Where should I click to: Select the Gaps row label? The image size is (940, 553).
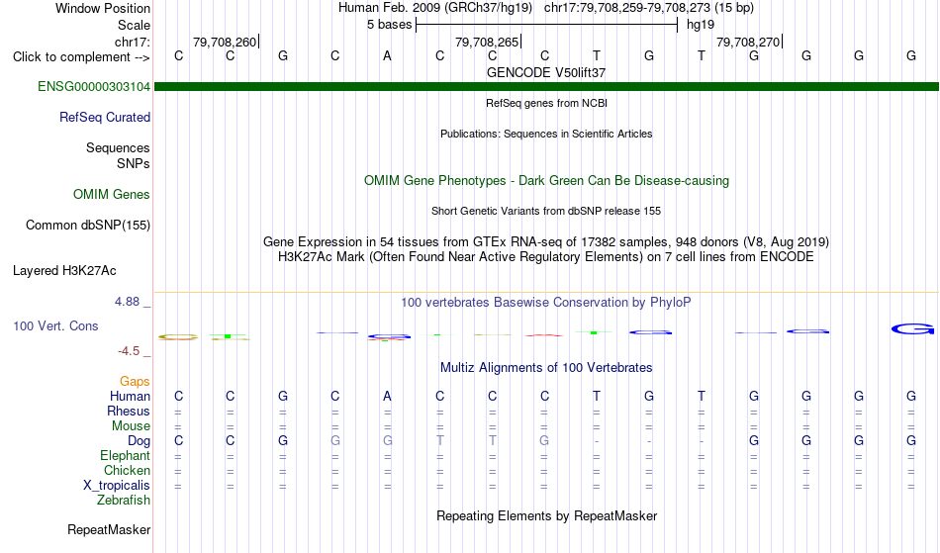135,382
